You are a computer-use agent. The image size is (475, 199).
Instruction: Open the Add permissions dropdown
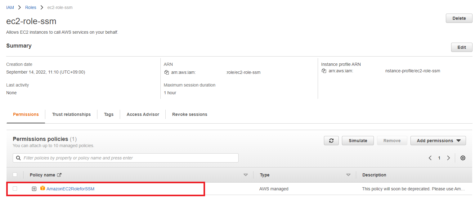click(438, 141)
